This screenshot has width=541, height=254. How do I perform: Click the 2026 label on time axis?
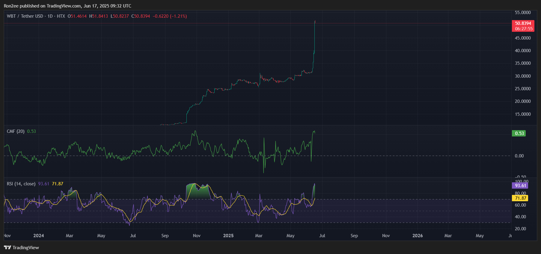(418, 236)
